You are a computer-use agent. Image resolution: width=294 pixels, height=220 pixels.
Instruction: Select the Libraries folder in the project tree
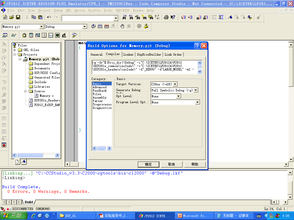42,87
